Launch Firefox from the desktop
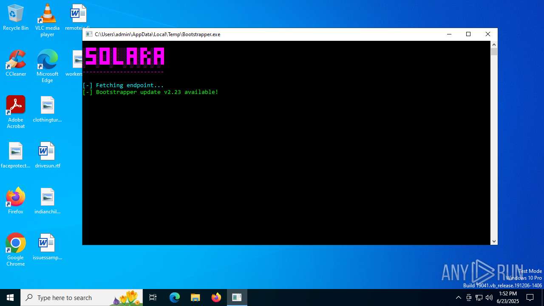 coord(16,201)
